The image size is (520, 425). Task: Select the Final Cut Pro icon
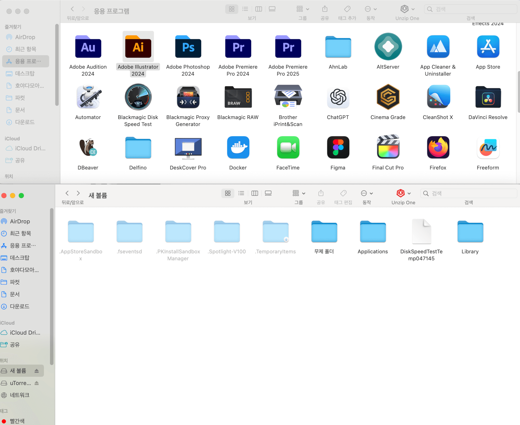coord(388,147)
